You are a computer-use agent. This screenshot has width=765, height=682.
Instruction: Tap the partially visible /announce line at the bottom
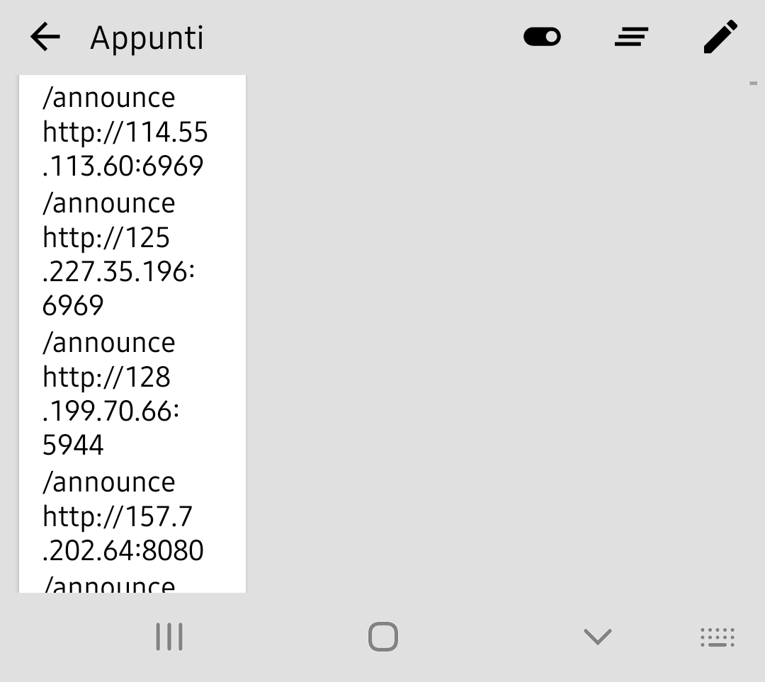(108, 582)
